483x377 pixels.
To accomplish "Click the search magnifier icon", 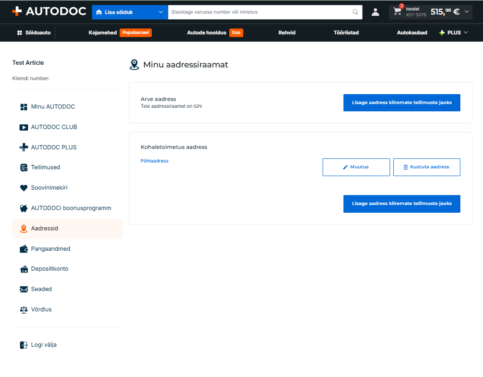I will tap(355, 12).
